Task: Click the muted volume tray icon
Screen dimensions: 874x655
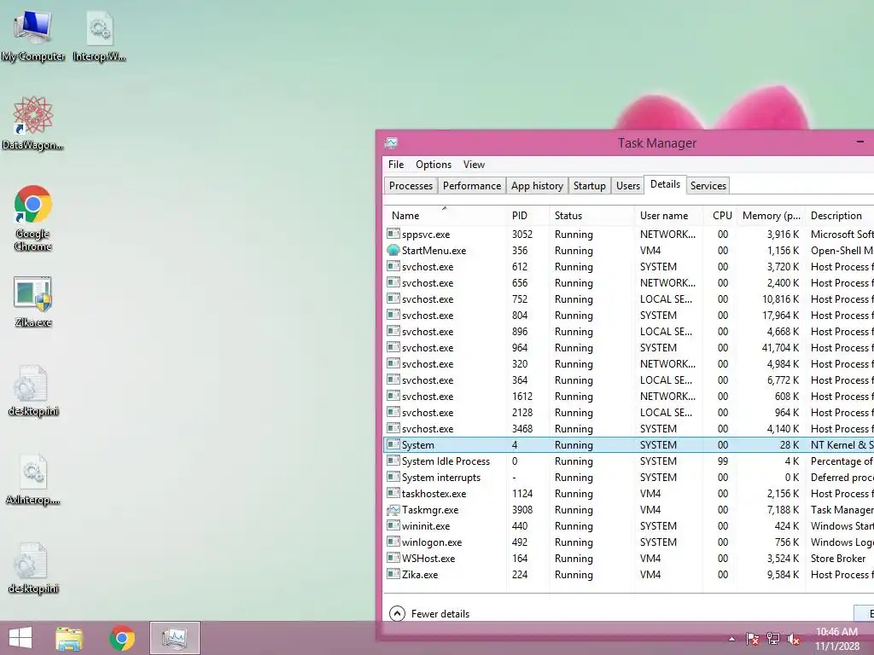Action: [793, 639]
